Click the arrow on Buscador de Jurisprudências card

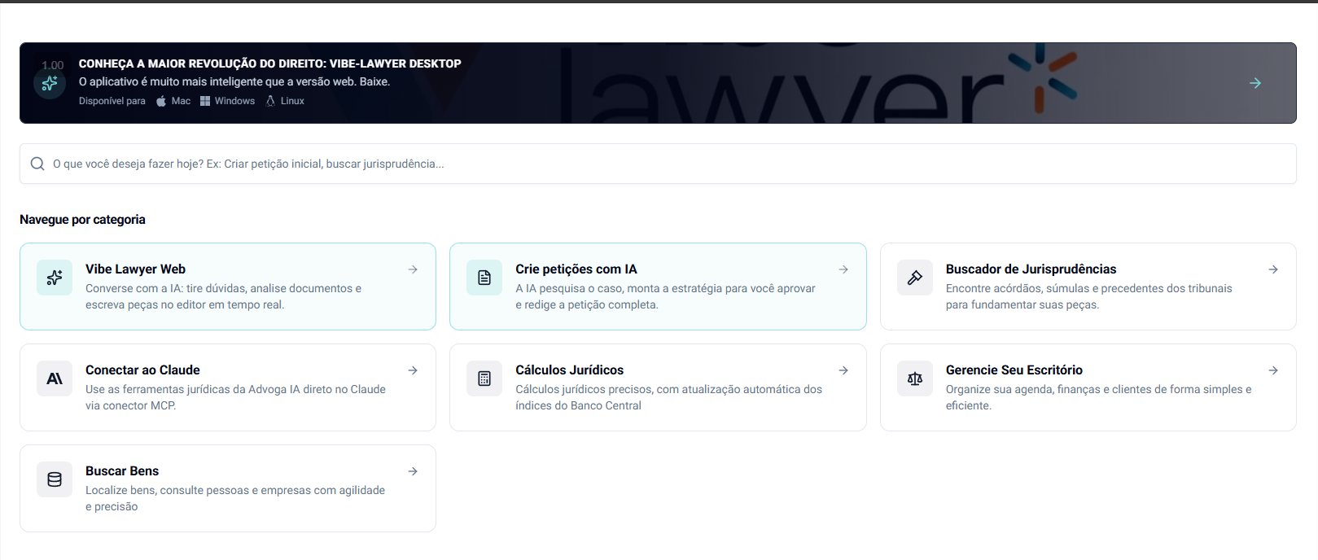tap(1273, 269)
